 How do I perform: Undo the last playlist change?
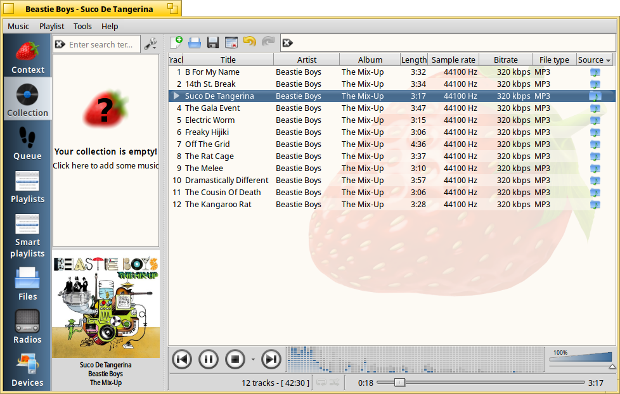pos(250,42)
